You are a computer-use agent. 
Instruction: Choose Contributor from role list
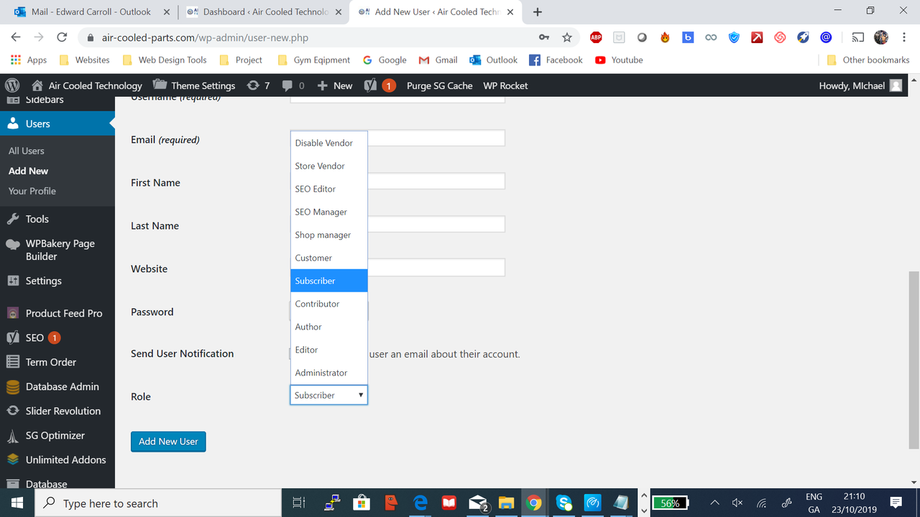pos(329,304)
